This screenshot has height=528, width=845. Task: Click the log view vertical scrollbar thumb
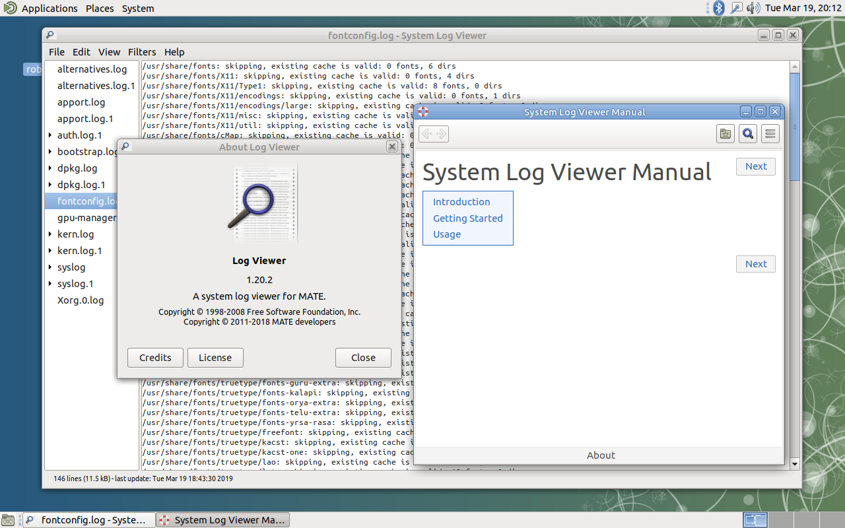point(795,127)
